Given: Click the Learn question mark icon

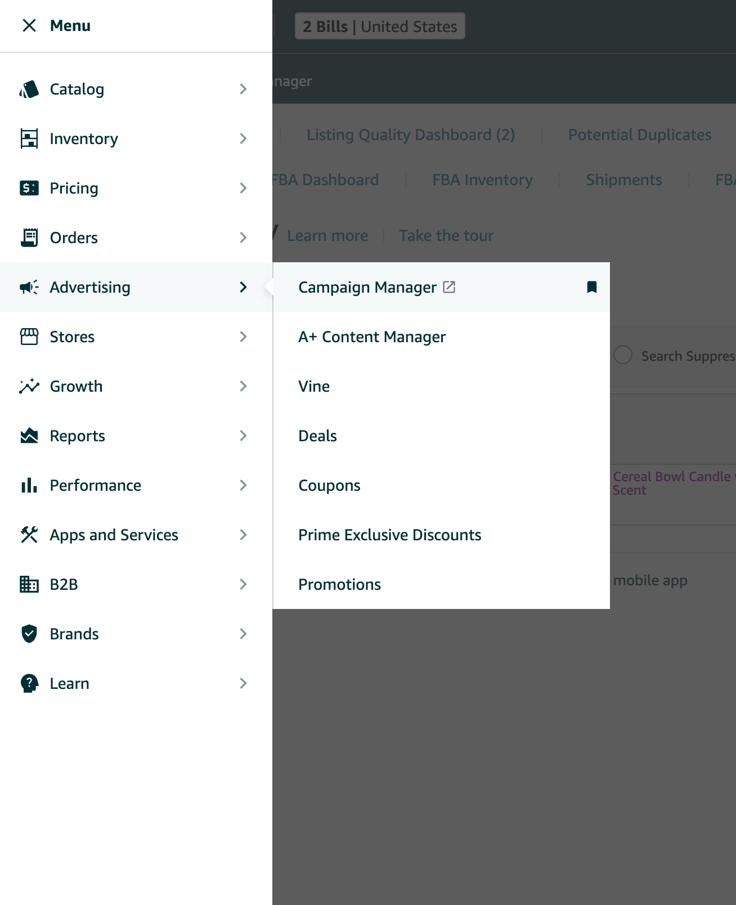Looking at the screenshot, I should (29, 683).
